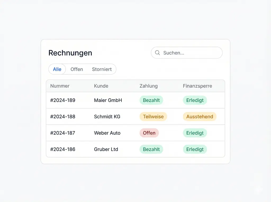
Task: Select the Alle filter tab
Action: (57, 69)
